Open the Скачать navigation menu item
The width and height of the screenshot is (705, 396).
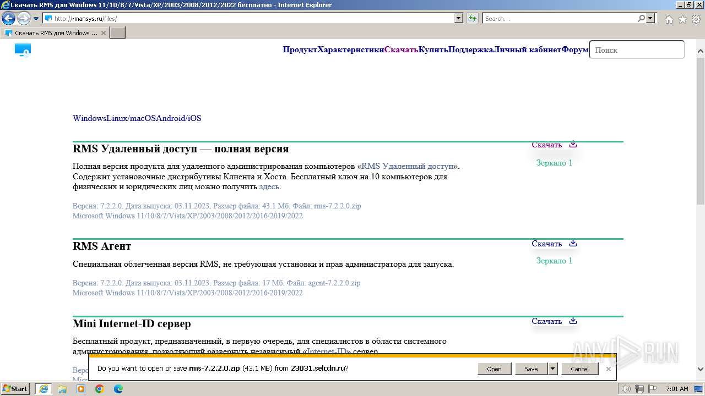point(401,50)
